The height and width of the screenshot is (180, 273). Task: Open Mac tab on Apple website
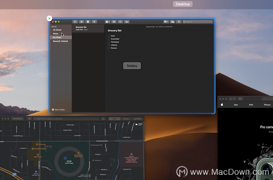click(236, 105)
